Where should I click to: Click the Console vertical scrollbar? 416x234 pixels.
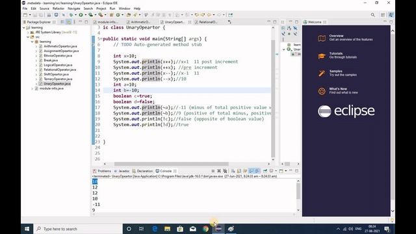point(298,191)
